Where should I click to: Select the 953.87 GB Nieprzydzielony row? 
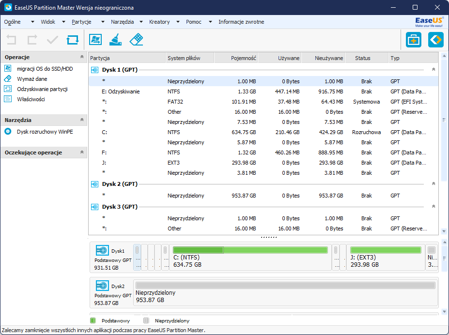(263, 196)
